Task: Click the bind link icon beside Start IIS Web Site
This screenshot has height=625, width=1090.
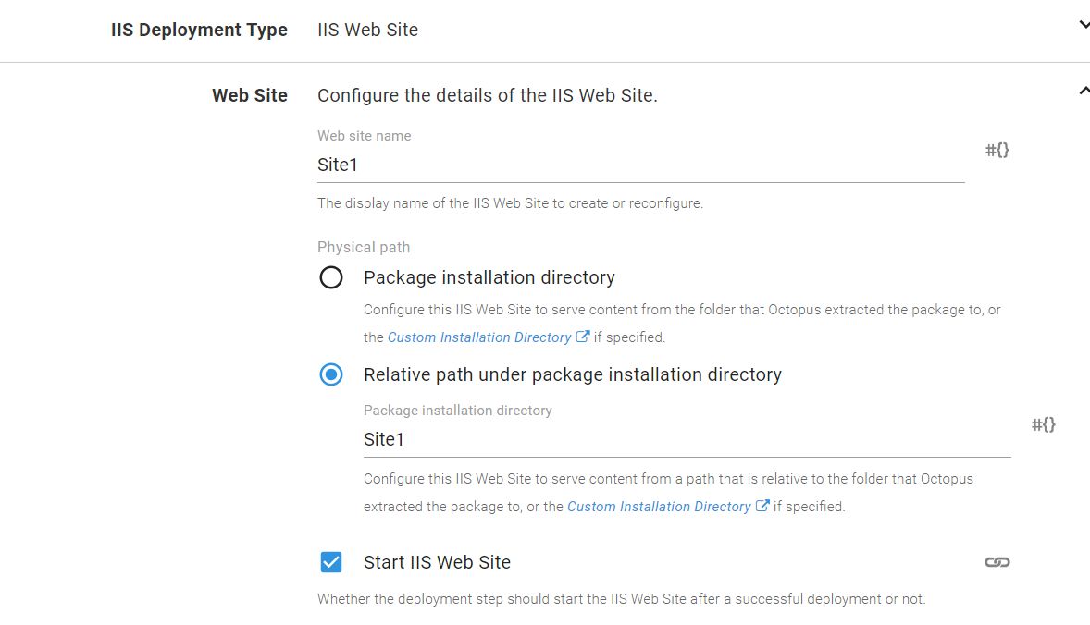Action: point(997,562)
